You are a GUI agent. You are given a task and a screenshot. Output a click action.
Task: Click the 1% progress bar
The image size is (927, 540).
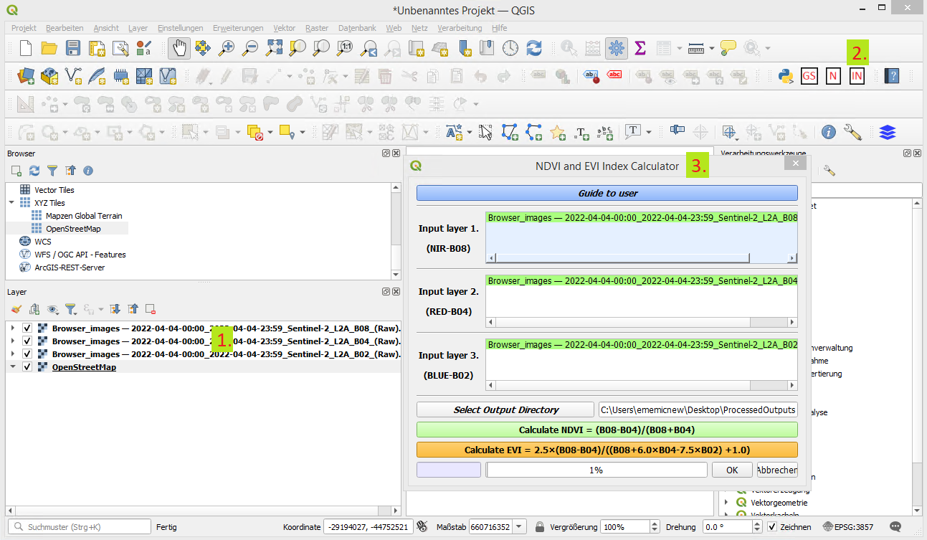[x=596, y=470]
